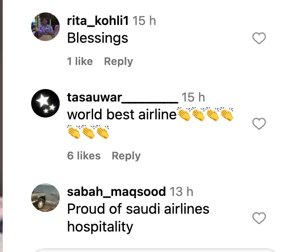Click the world best airline comment text
The width and height of the screenshot is (293, 252).
click(x=122, y=114)
